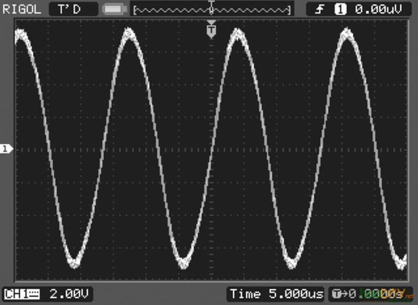Click the first full waveform peak
Viewport: 418px width, 305px height.
pos(128,34)
